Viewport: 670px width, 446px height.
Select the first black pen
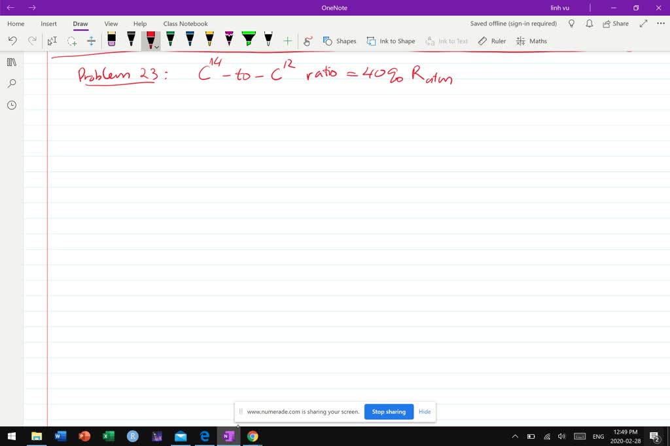click(131, 39)
